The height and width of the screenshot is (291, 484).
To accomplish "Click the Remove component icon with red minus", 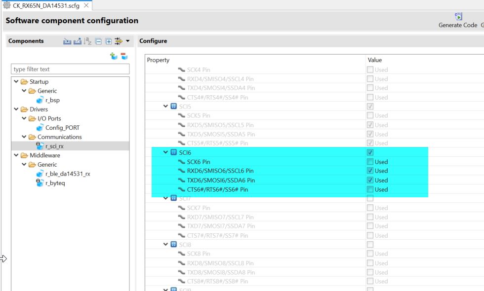I will (x=124, y=56).
